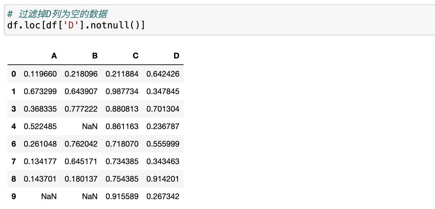Click the NaN cell in row 4
The height and width of the screenshot is (209, 435).
pyautogui.click(x=90, y=126)
